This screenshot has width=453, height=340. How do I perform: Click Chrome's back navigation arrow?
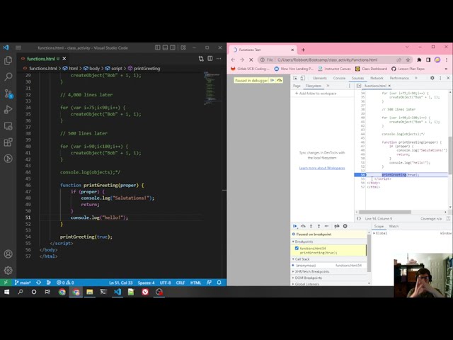coord(233,59)
